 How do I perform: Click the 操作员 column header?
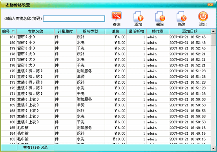pos(158,31)
